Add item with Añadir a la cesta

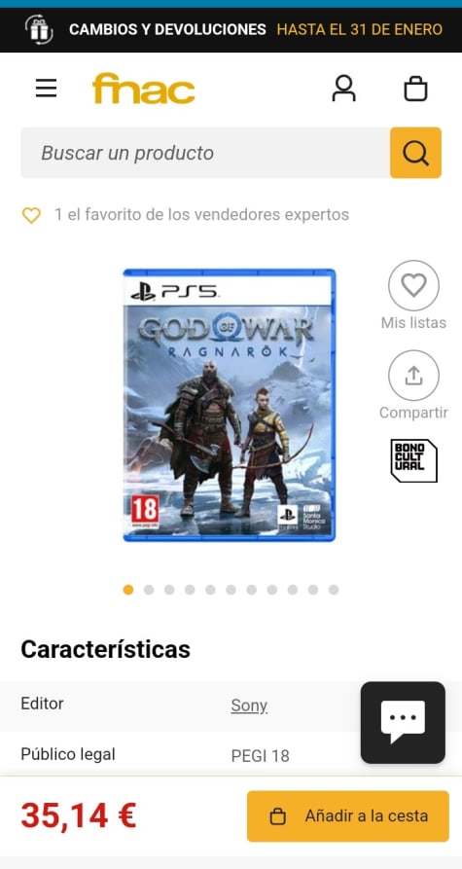(x=348, y=815)
